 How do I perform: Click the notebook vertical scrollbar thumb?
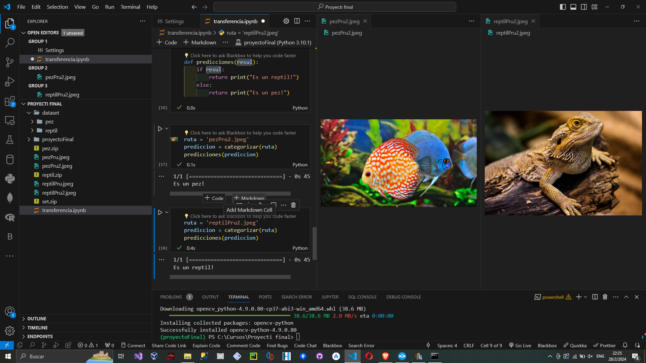point(315,243)
